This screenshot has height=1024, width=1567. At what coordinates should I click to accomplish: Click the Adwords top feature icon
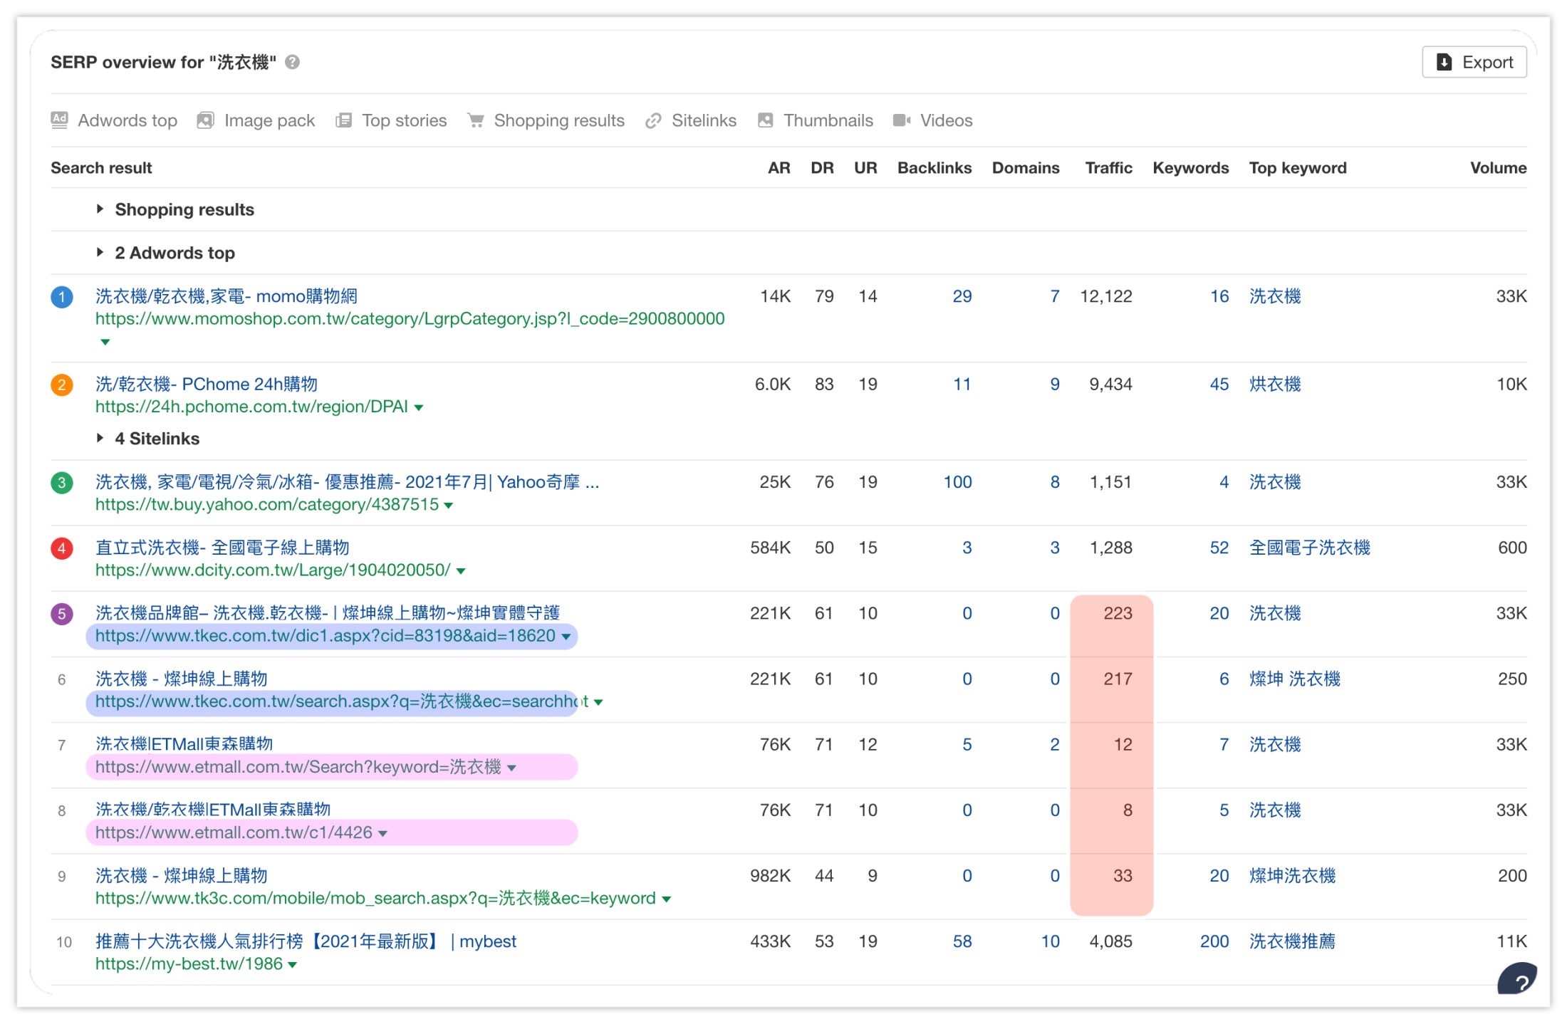[x=60, y=120]
